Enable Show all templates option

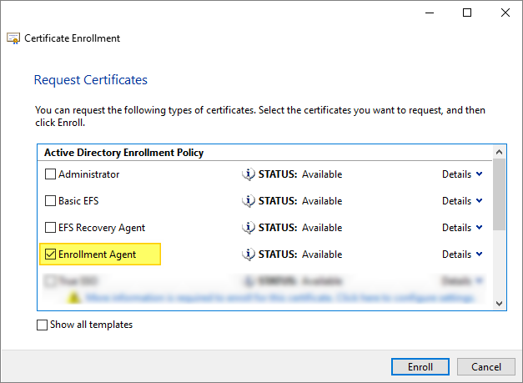[43, 325]
